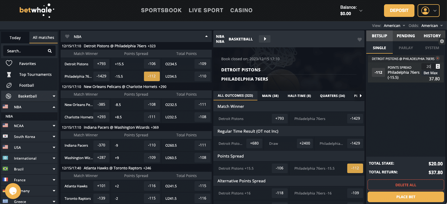Open the QUARTERS (34) outcomes tab
Viewport: 447px width, 204px height.
pos(332,96)
